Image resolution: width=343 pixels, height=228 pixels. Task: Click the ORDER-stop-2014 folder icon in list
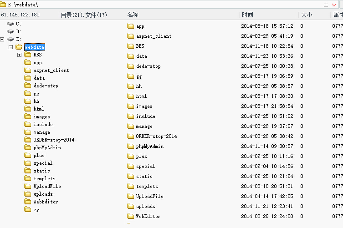tap(131, 136)
